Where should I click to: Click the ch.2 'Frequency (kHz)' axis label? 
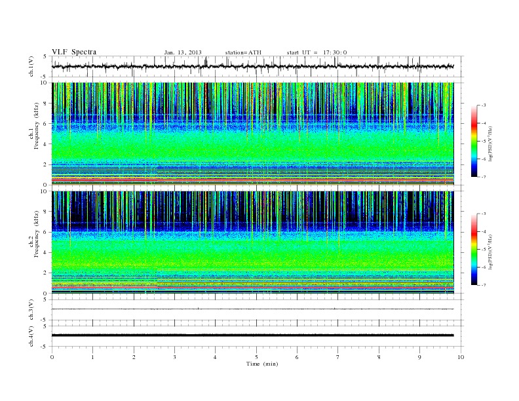[37, 234]
